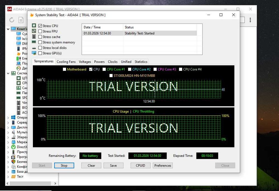Select the База да database tree icon
The width and height of the screenshot is (279, 191).
click(13, 172)
